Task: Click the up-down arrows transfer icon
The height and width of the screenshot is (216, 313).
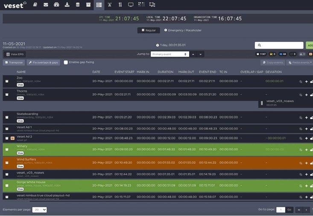Action: [120, 4]
